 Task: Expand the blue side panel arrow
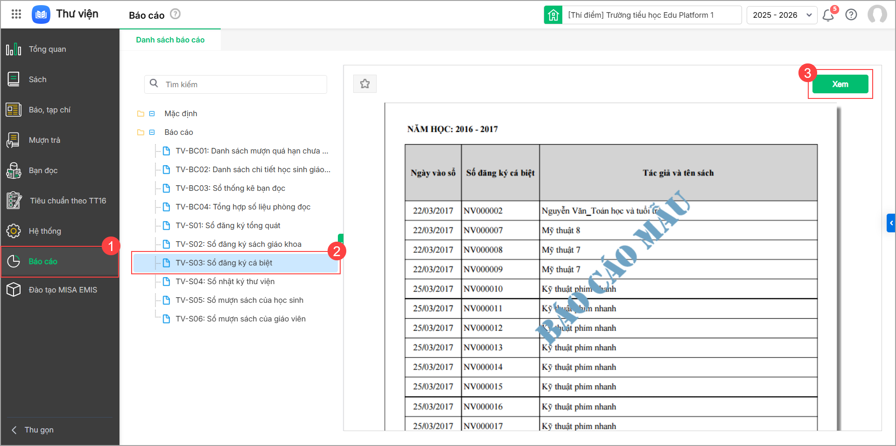(x=891, y=223)
